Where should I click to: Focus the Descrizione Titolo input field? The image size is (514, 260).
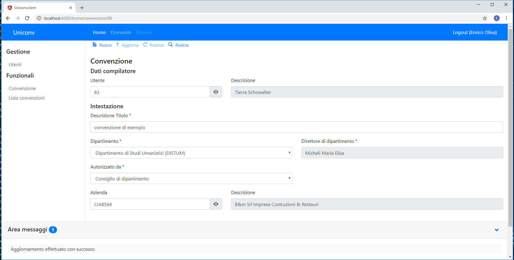click(297, 127)
